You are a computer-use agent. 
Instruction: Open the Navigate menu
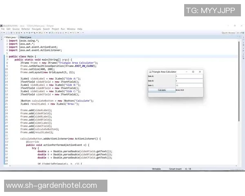pos(36,29)
